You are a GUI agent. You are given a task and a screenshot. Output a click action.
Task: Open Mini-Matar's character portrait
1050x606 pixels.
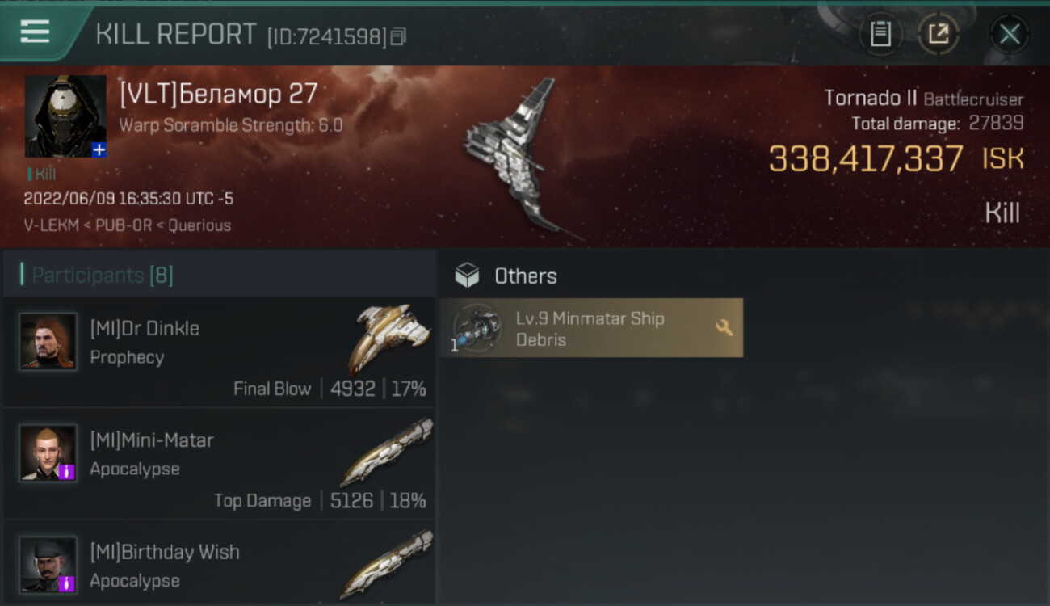[48, 453]
